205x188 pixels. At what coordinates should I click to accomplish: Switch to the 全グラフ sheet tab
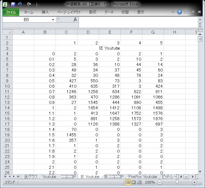pyautogui.click(x=31, y=177)
